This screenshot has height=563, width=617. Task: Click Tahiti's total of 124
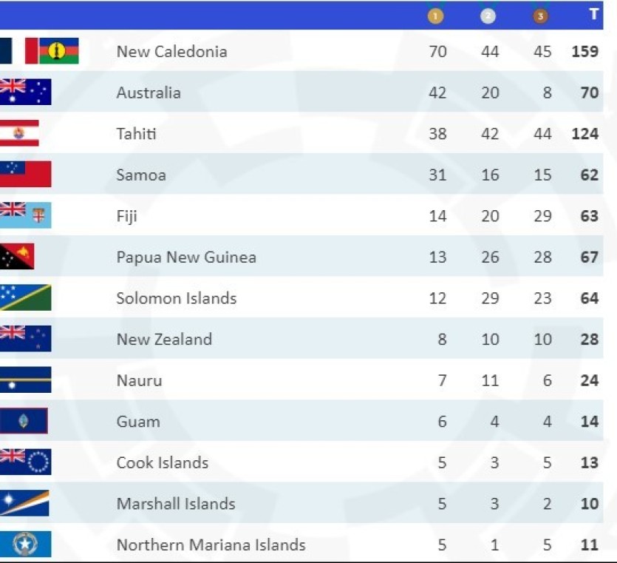[584, 134]
